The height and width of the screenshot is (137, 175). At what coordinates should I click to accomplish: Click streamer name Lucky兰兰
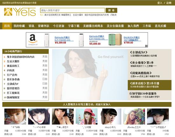[x=134, y=127]
